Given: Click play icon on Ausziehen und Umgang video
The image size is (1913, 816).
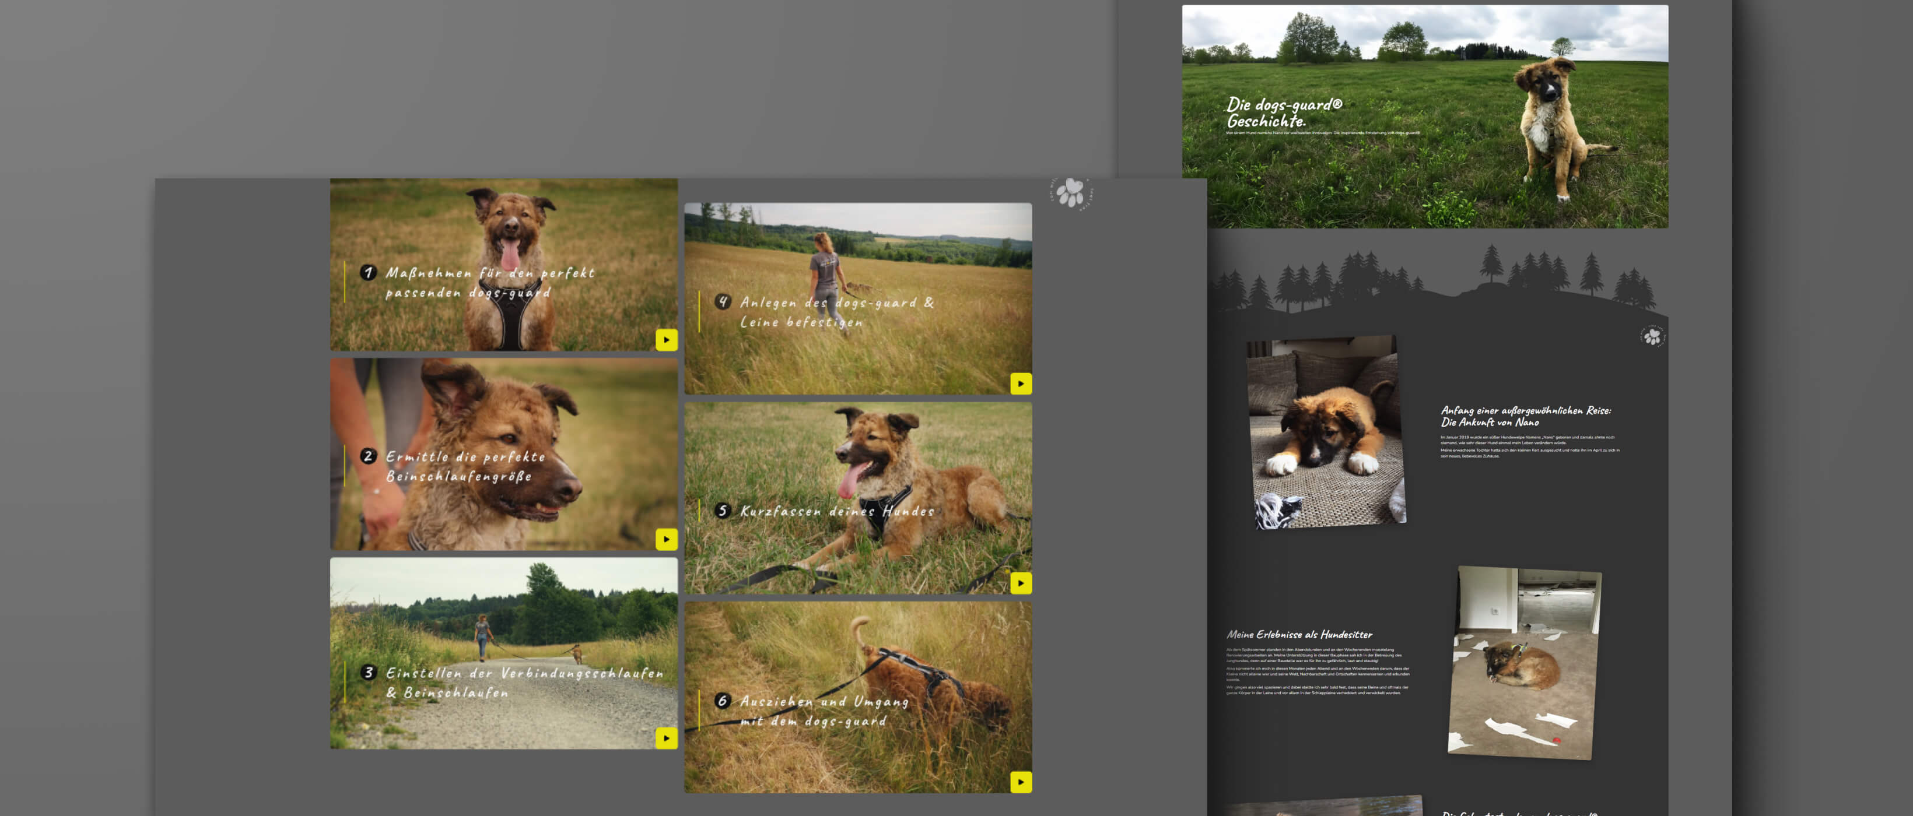Looking at the screenshot, I should point(1021,782).
